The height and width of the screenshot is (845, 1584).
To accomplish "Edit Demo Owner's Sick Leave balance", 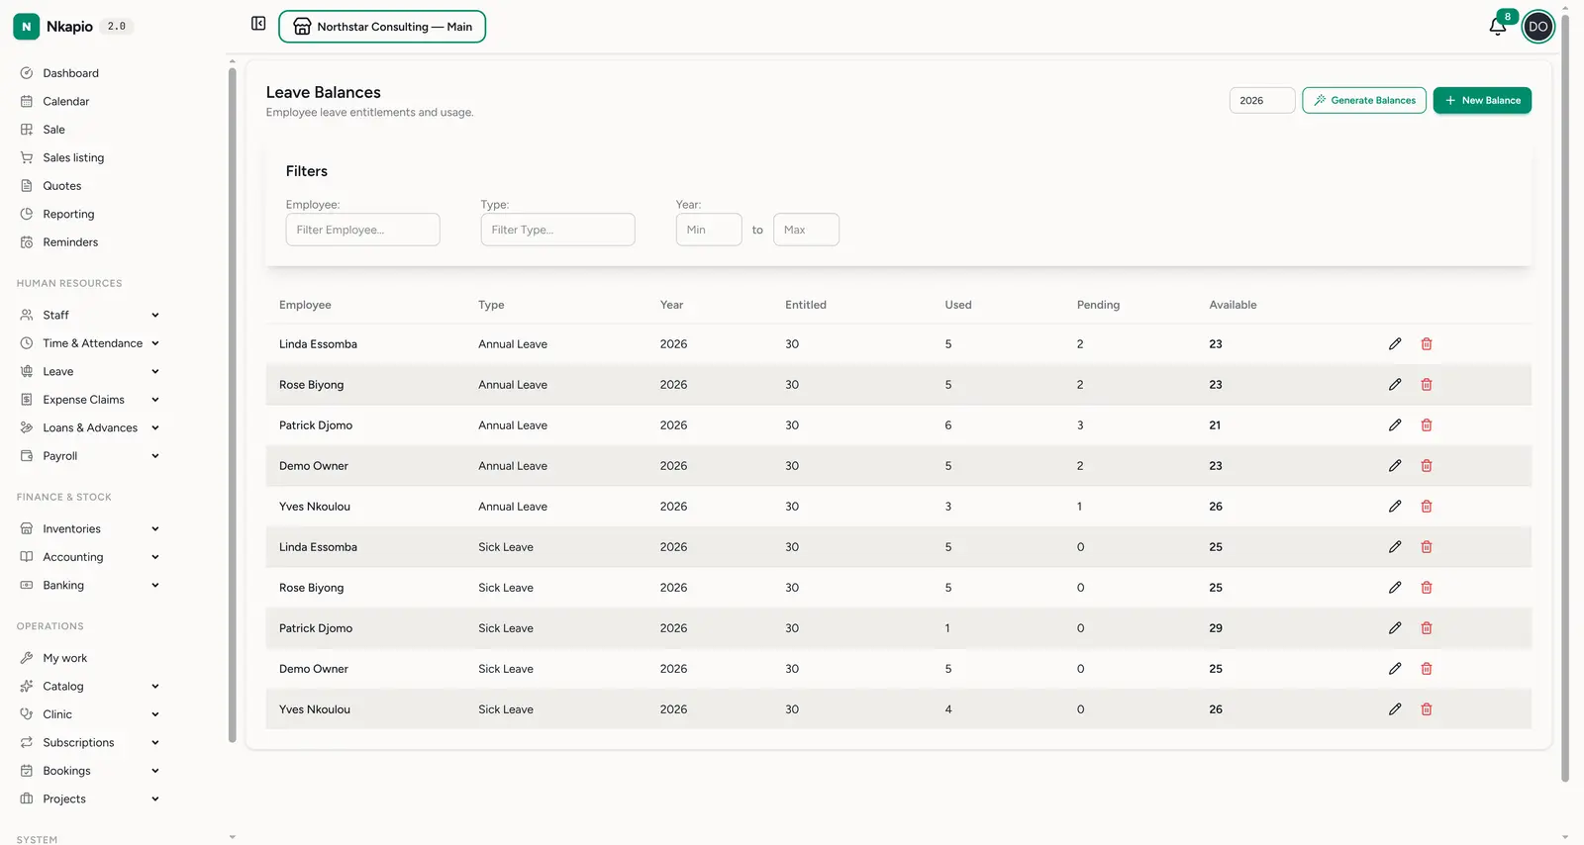I will coord(1395,669).
